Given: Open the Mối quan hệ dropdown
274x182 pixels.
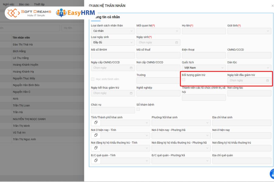Looking at the screenshot, I should tap(158, 31).
